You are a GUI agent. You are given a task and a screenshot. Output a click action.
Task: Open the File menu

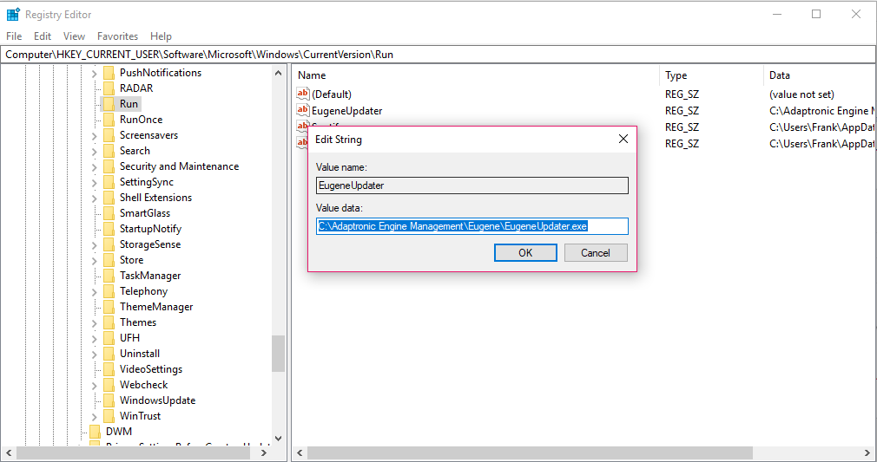click(x=14, y=36)
